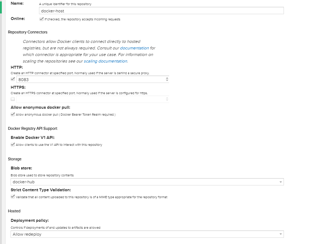Viewport: 316px width, 244px height.
Task: Uncheck Strict Content Type Validation
Action: click(x=13, y=197)
